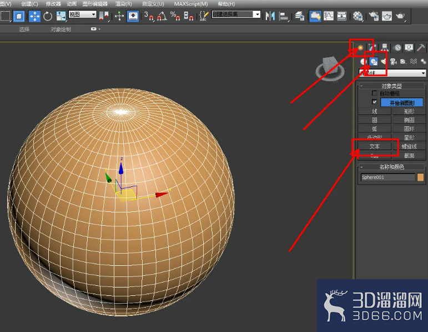428x332 pixels.
Task: Toggle the Angle Snap icon
Action: tap(162, 16)
